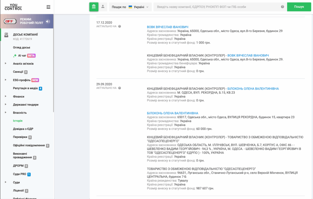
Task: Open the Історія menu item
Action: point(18,121)
